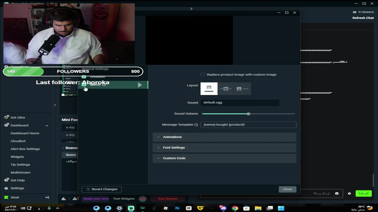Expand the Animations section

coord(224,137)
